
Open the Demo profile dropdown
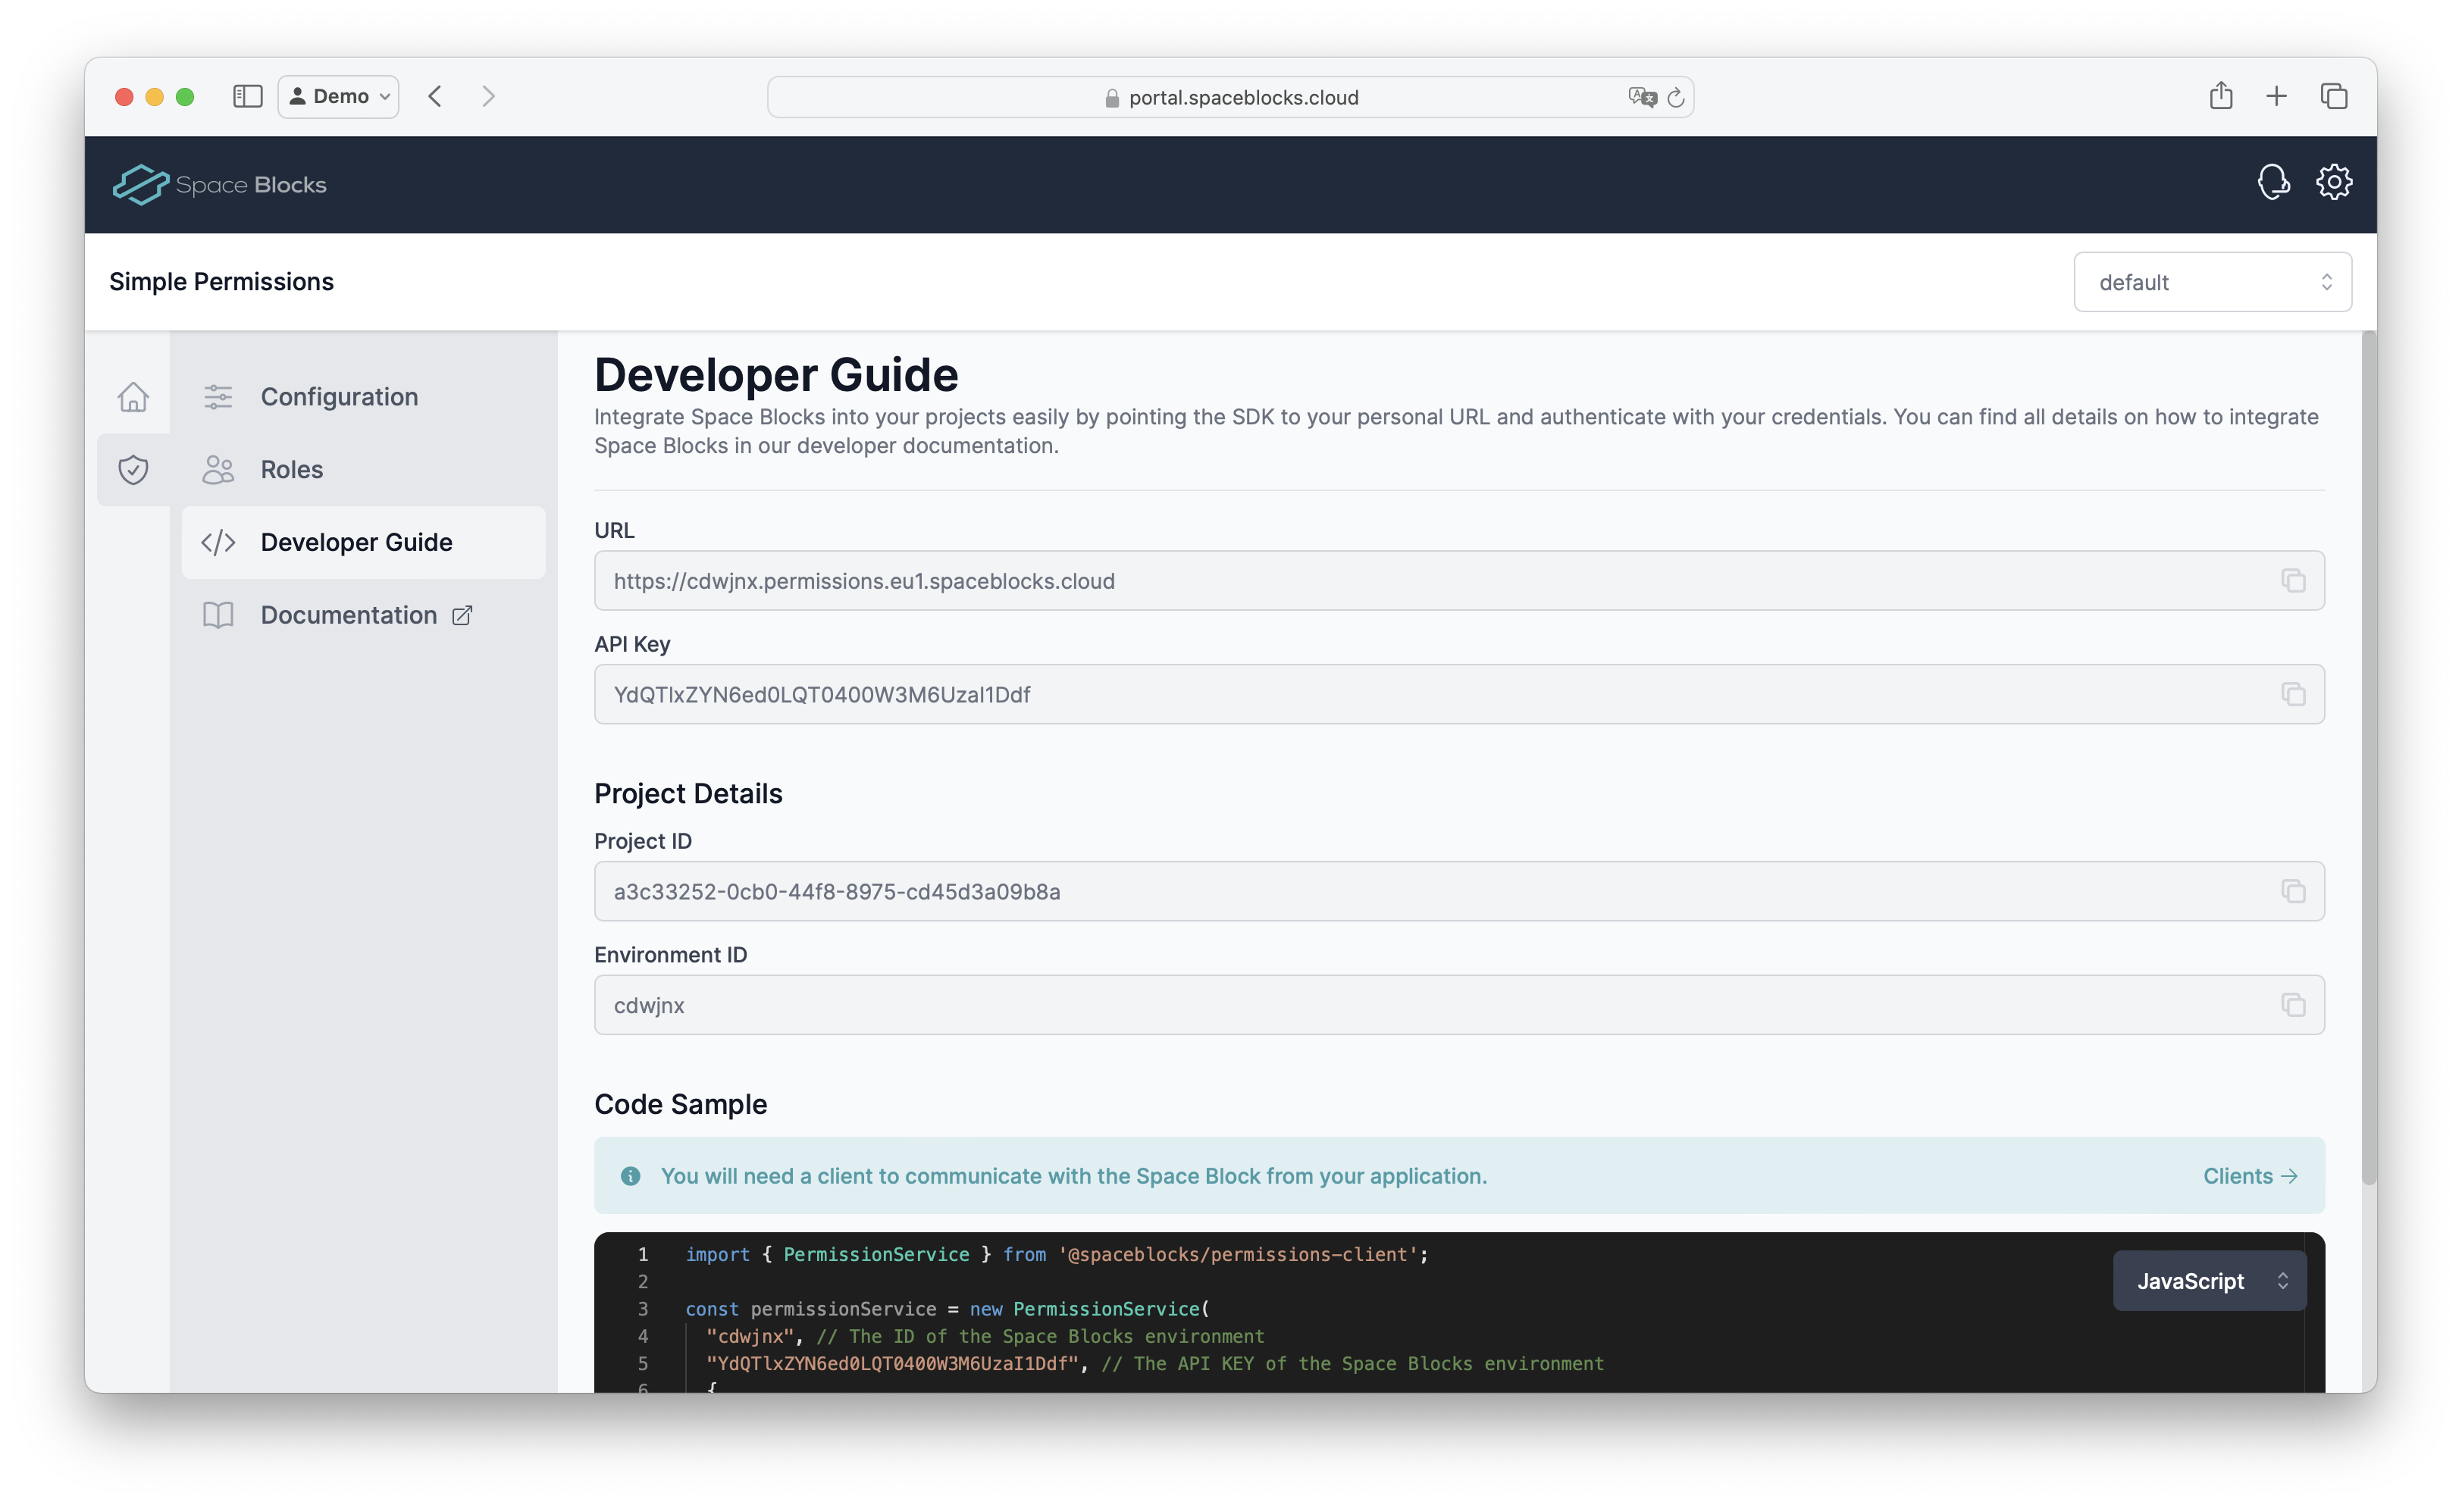(339, 97)
